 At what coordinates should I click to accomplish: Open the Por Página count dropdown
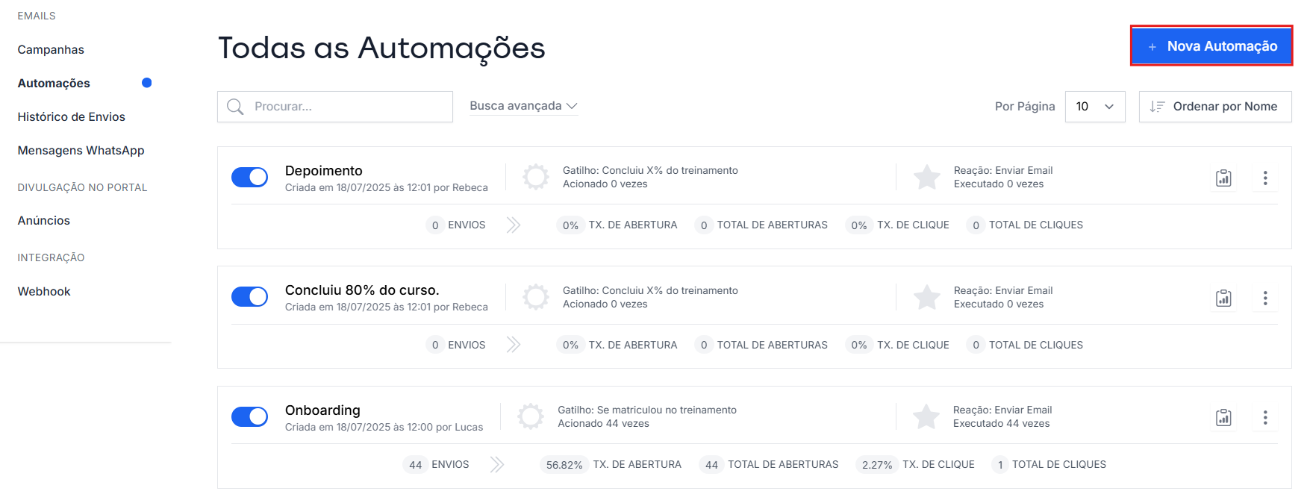coord(1094,107)
